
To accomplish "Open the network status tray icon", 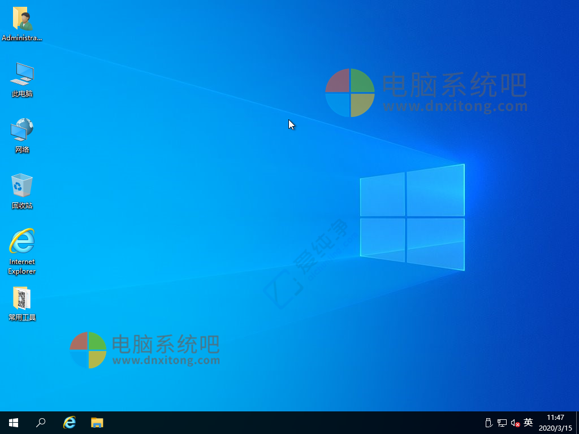I will [x=502, y=423].
